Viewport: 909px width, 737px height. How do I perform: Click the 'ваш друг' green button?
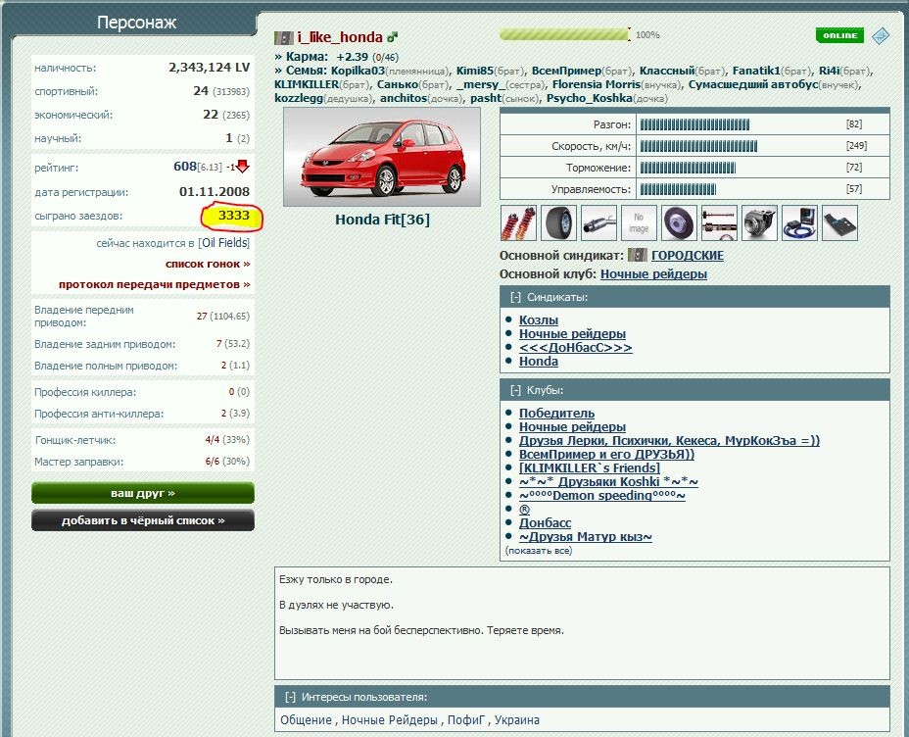[x=143, y=493]
